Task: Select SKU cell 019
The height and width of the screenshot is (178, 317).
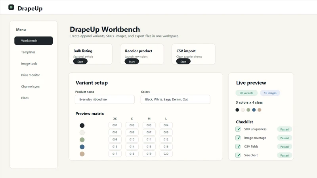Action: pos(149,153)
